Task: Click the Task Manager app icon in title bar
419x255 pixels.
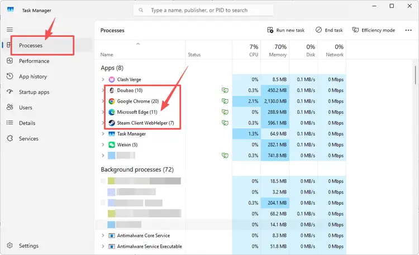Action: pyautogui.click(x=11, y=10)
